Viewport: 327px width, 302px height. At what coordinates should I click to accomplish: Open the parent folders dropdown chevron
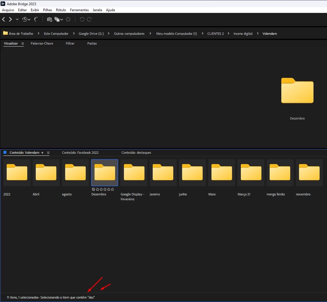(17, 20)
